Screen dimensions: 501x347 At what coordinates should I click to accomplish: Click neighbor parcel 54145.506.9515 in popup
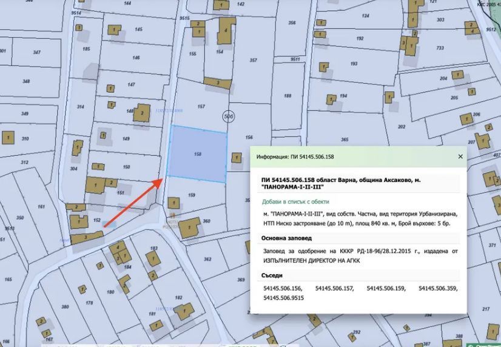[283, 298]
